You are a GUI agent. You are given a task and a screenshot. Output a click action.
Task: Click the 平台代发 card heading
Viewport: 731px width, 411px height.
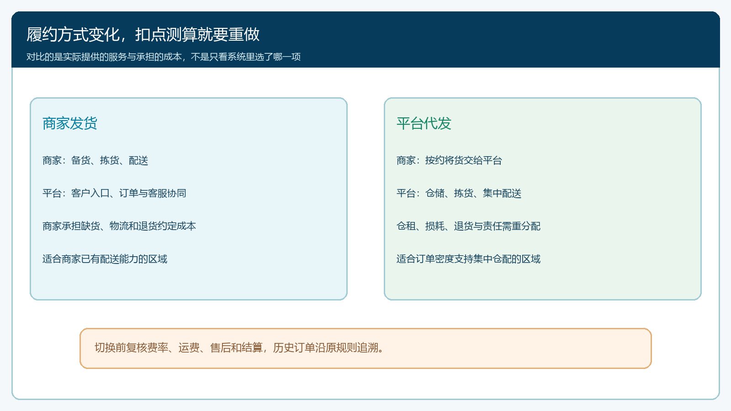(424, 123)
